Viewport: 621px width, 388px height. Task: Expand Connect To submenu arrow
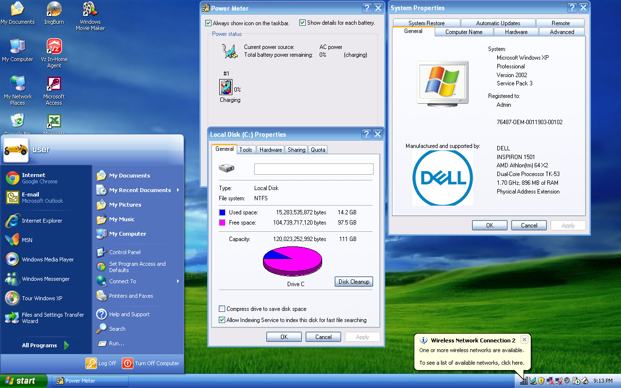[178, 281]
